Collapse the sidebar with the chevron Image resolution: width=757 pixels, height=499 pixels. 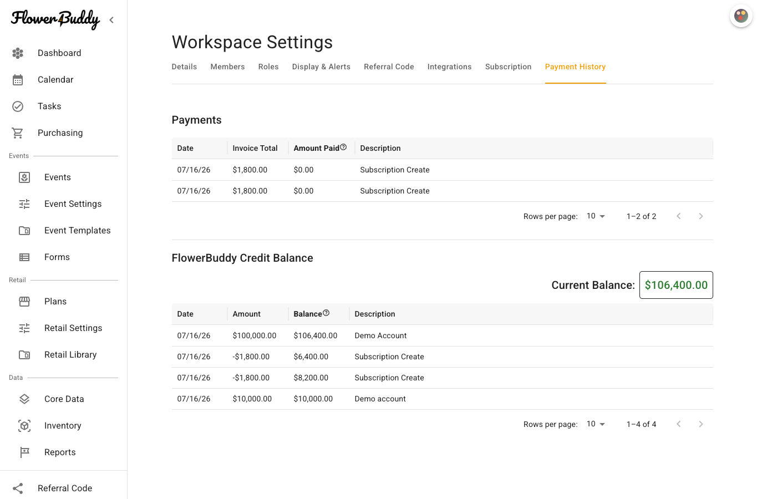111,20
